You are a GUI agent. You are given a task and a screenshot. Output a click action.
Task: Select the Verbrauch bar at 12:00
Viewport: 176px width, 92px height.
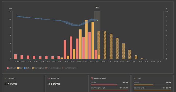click(x=90, y=45)
